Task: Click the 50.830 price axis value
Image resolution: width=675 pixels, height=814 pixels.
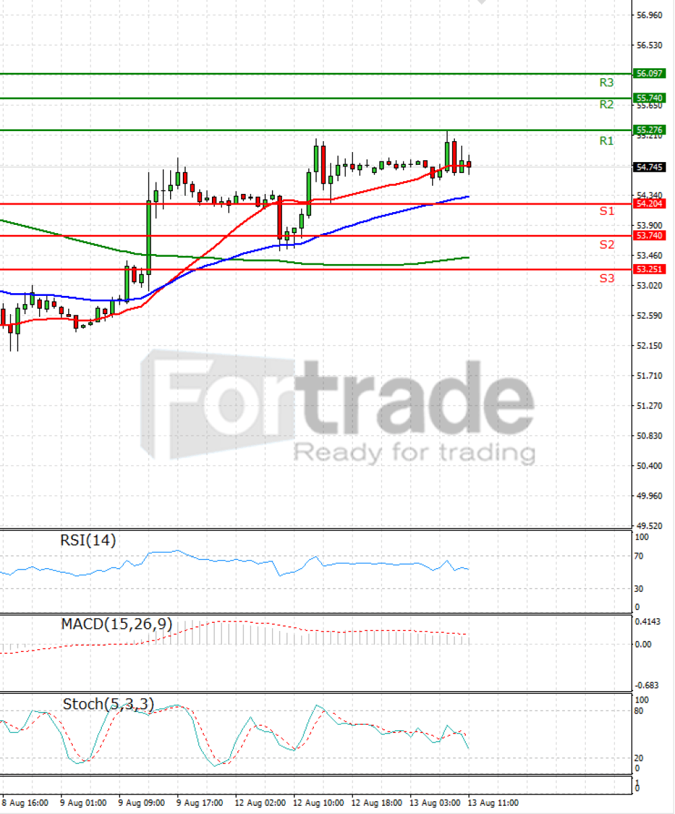Action: point(650,436)
